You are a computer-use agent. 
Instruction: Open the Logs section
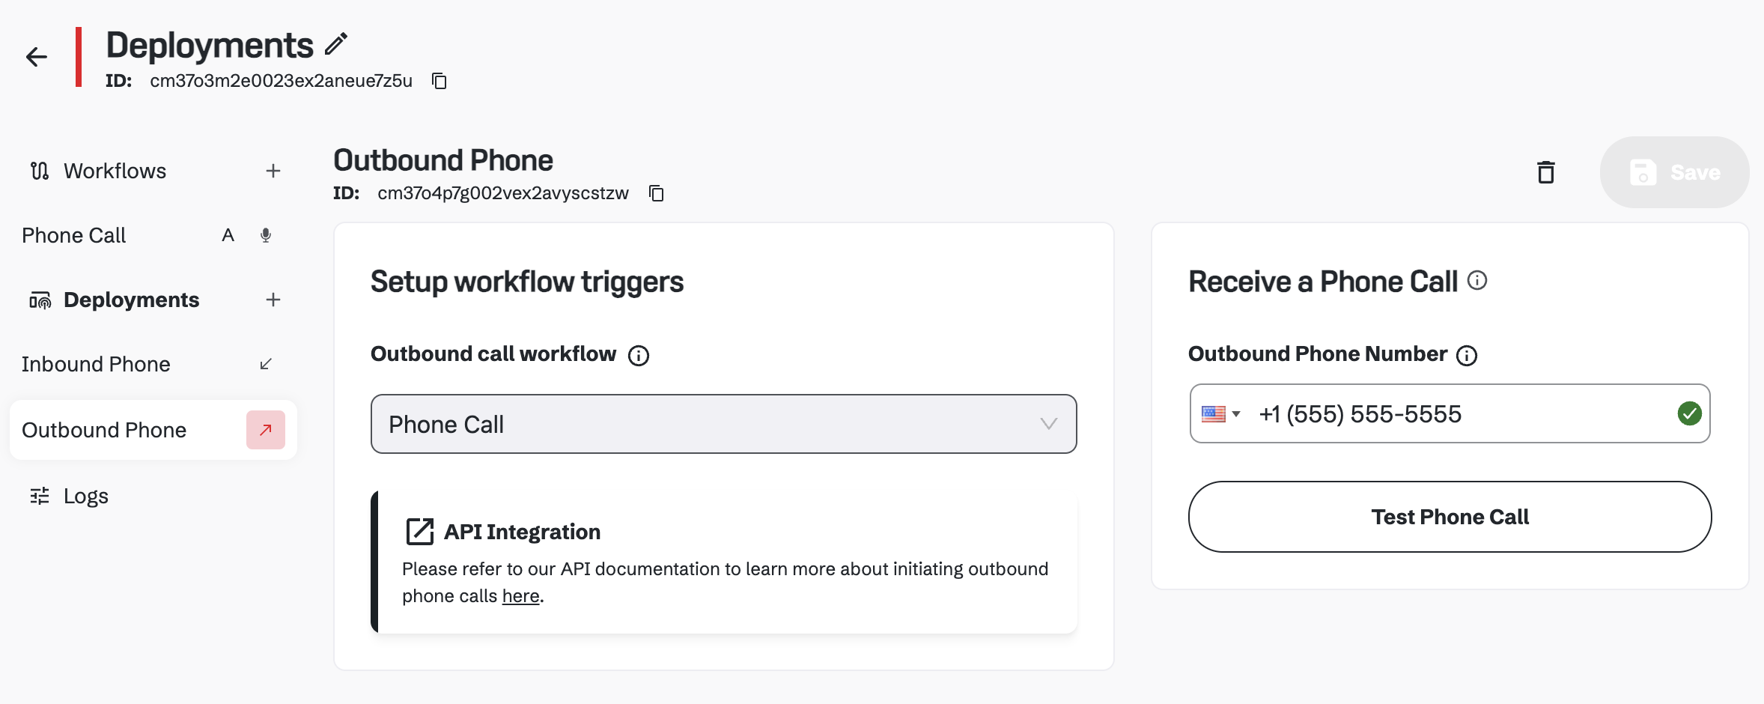coord(85,496)
